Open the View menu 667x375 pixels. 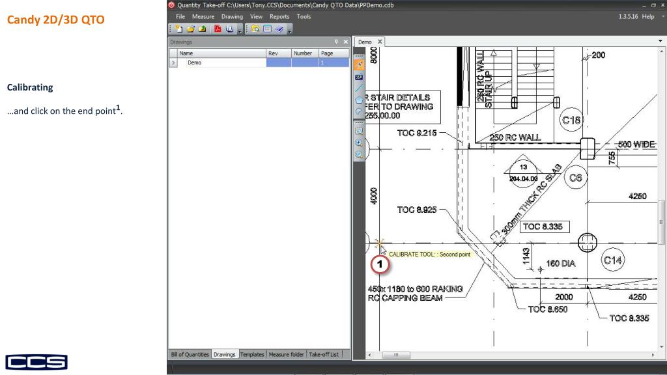(256, 16)
